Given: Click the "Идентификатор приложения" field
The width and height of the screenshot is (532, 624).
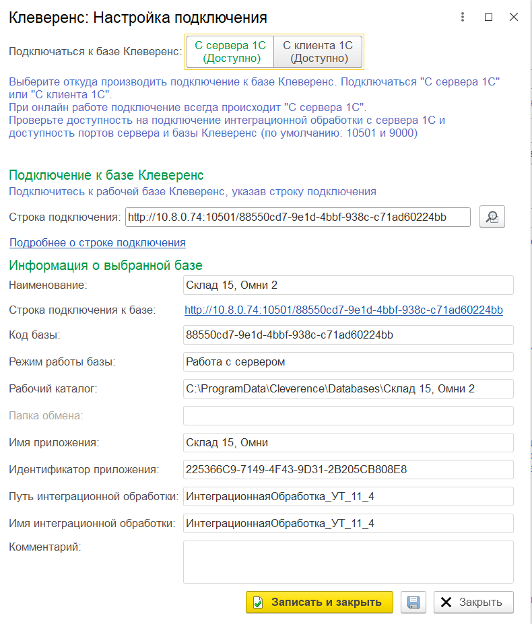Looking at the screenshot, I should [x=348, y=469].
